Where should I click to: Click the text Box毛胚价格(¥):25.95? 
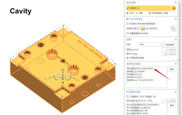point(137,113)
